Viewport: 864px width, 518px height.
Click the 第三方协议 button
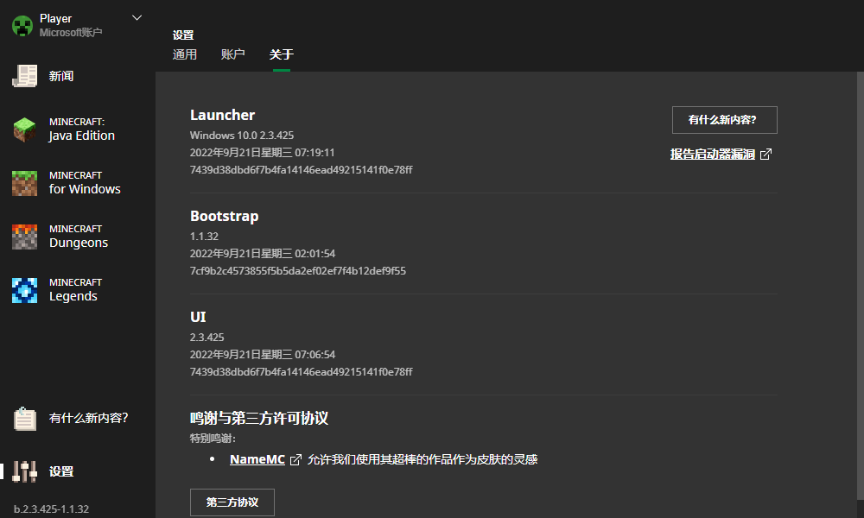coord(232,502)
